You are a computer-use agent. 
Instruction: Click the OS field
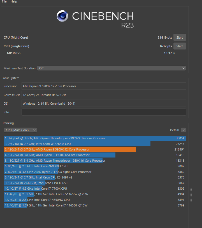pyautogui.click(x=104, y=104)
